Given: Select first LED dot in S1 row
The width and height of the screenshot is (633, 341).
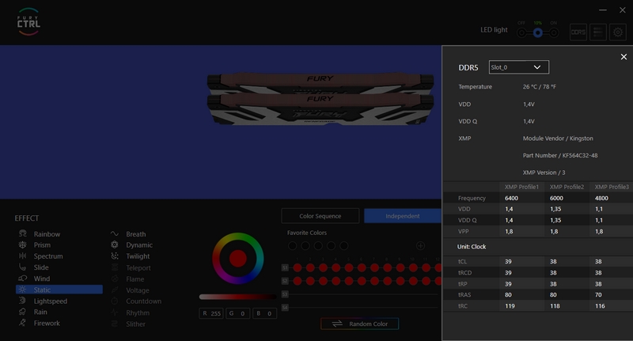Looking at the screenshot, I should (x=298, y=267).
